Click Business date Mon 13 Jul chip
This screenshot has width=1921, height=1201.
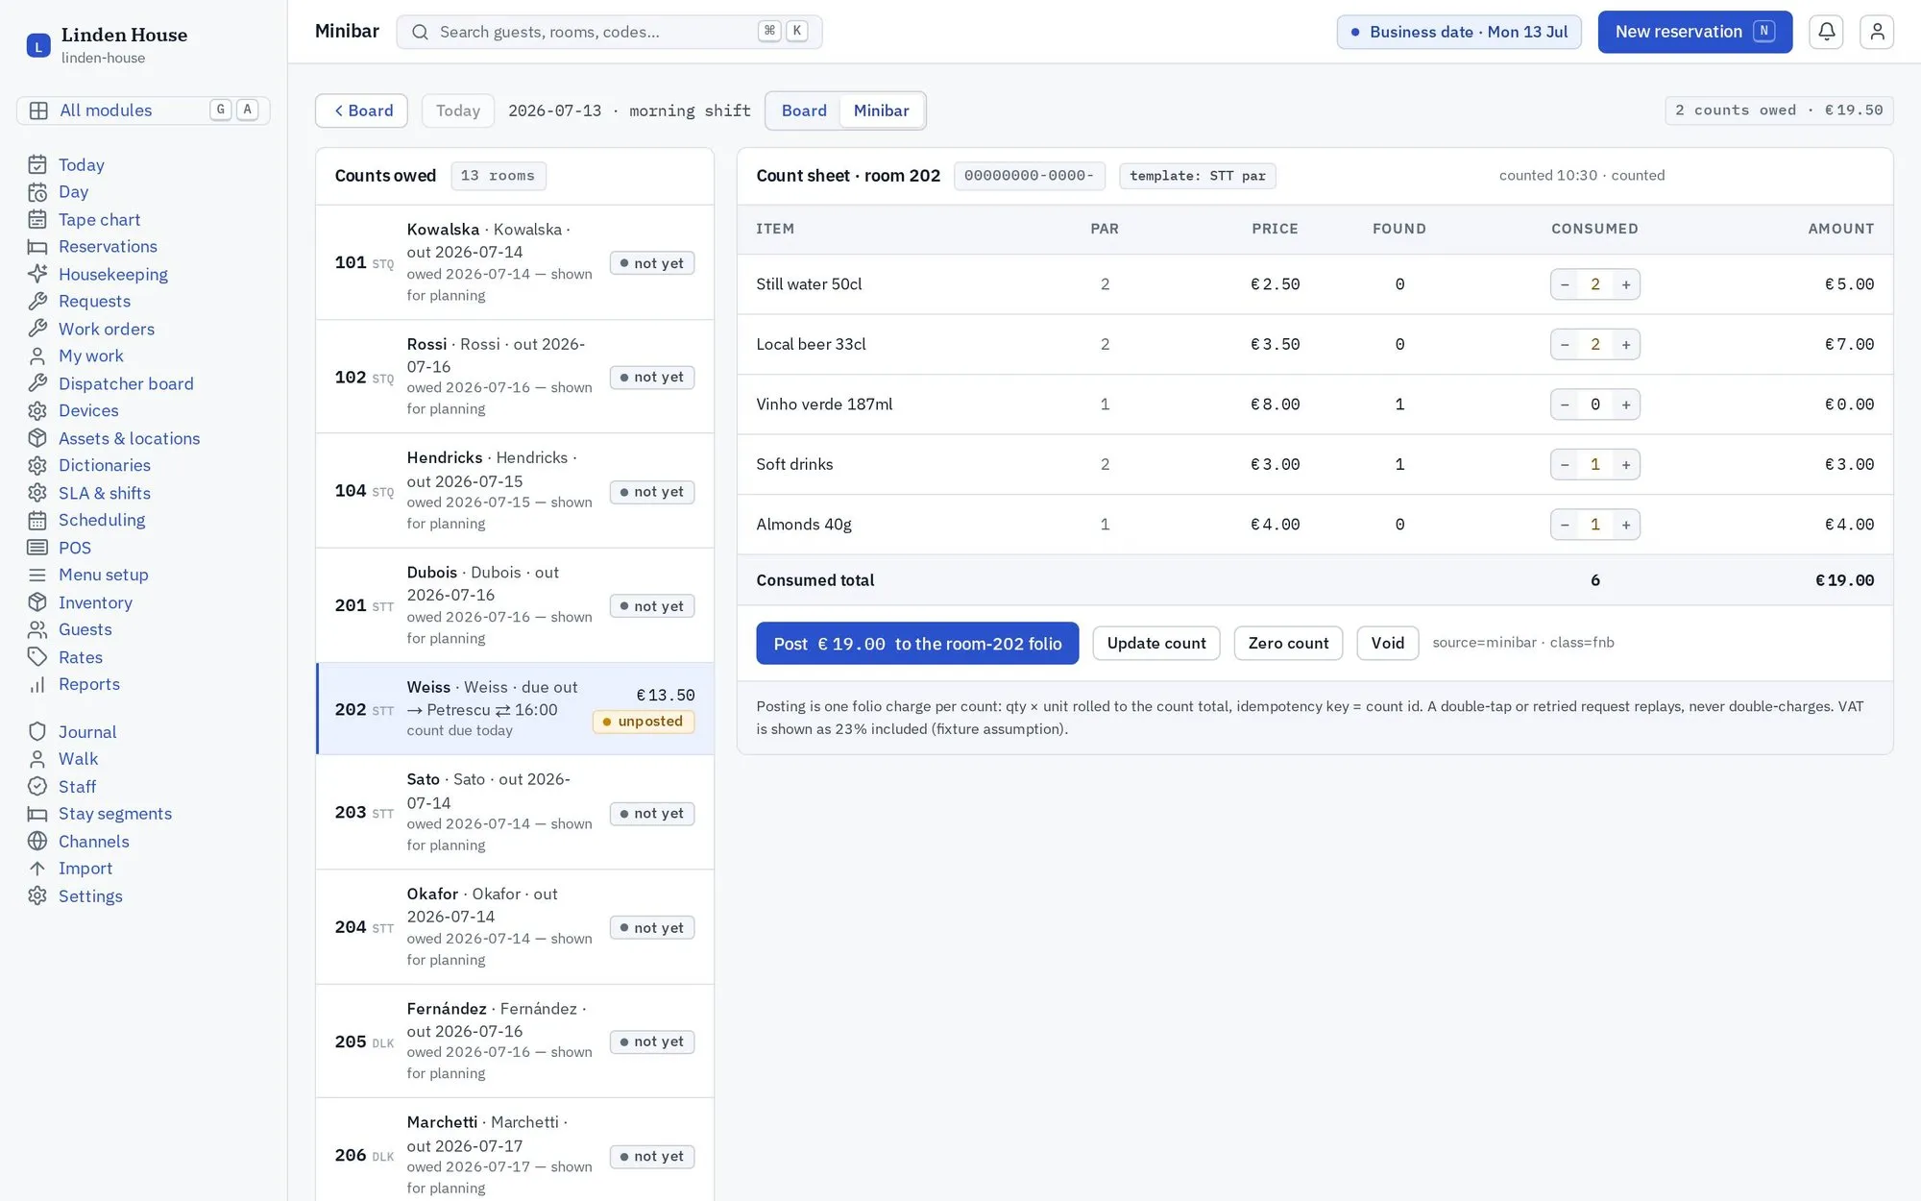pos(1458,32)
